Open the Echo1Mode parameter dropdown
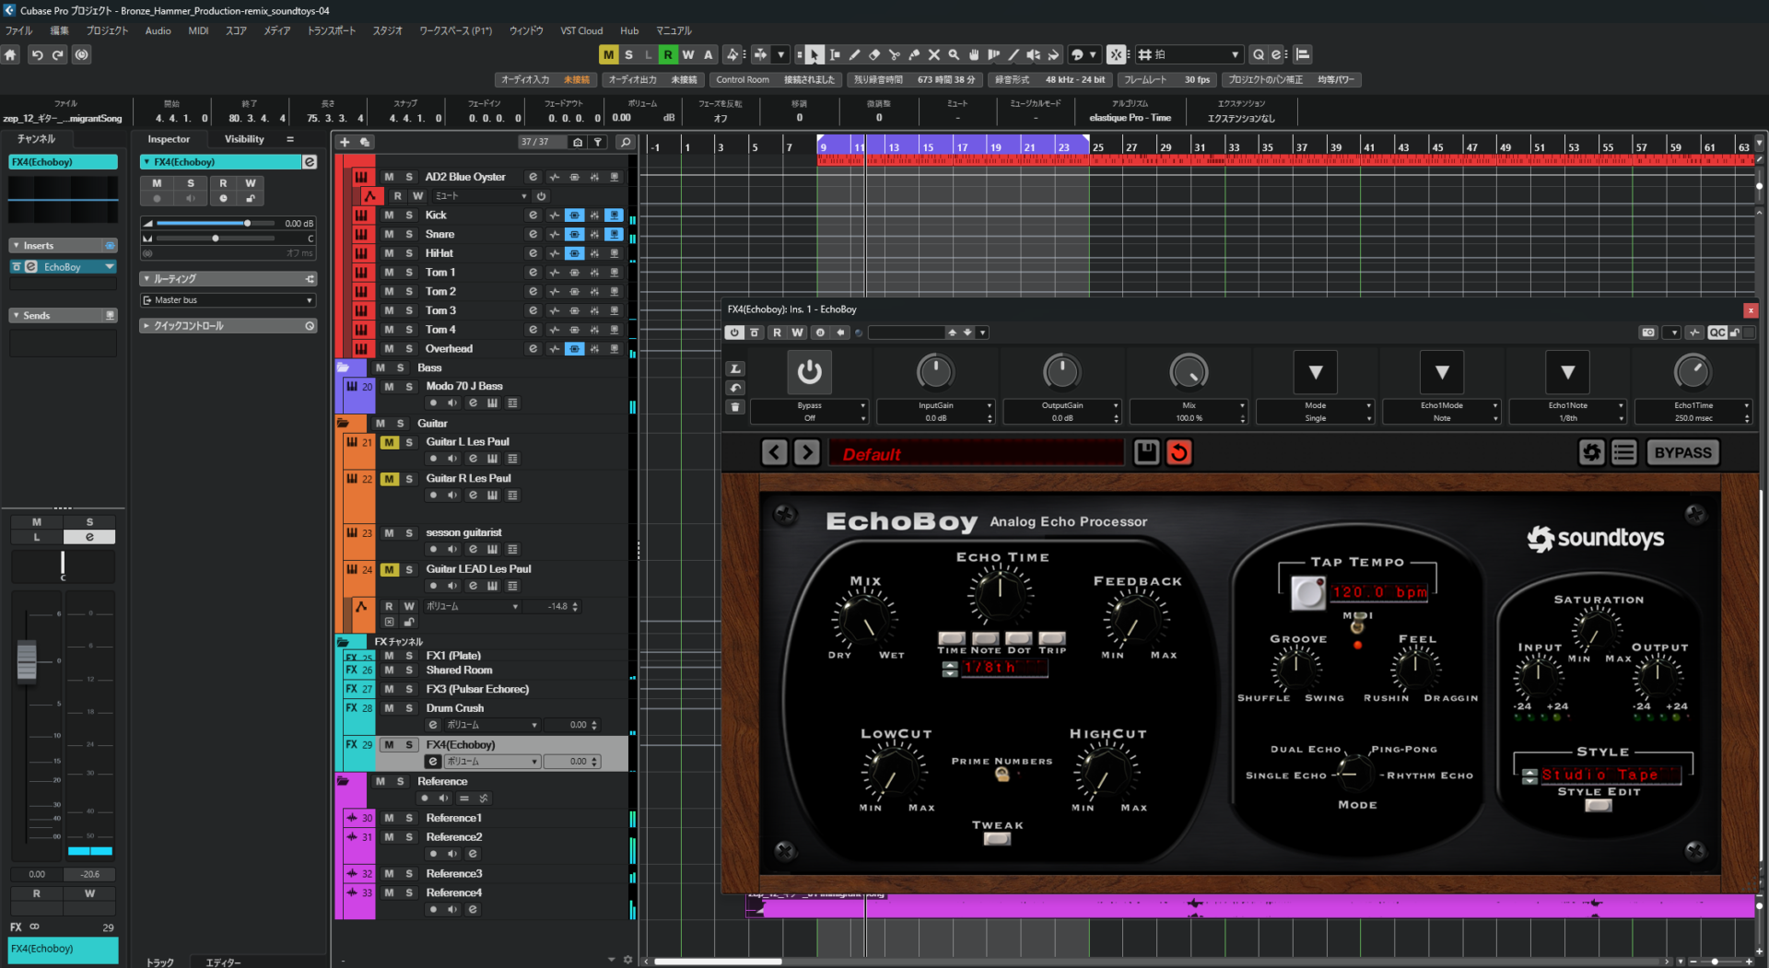 pyautogui.click(x=1442, y=372)
